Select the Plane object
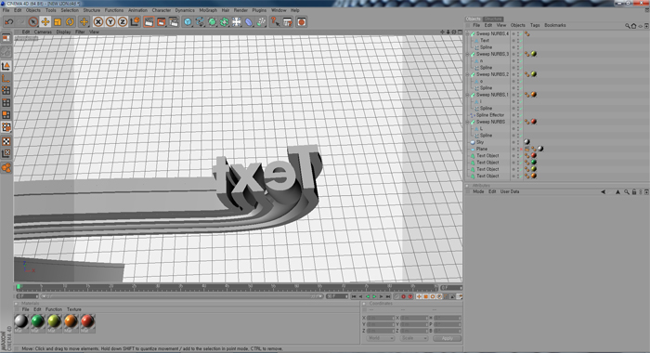Viewport: 650px width, 353px height. click(x=482, y=149)
